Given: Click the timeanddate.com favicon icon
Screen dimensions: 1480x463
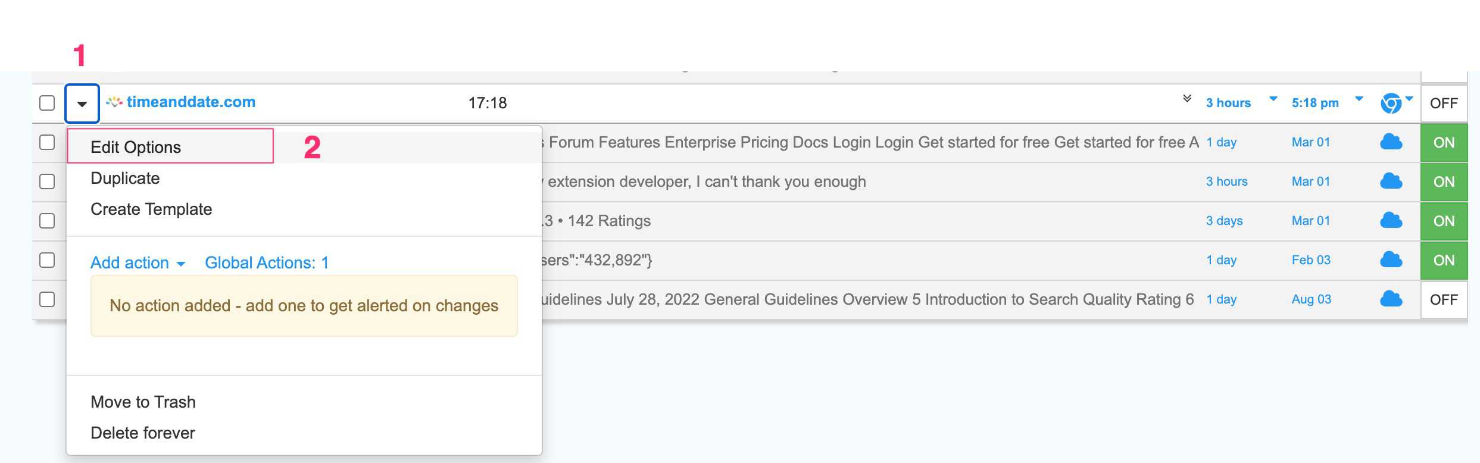Looking at the screenshot, I should tap(114, 102).
